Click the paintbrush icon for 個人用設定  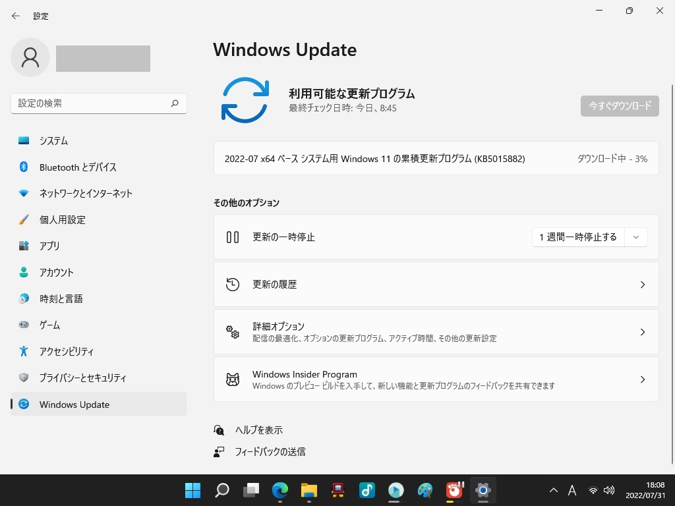[x=24, y=219]
